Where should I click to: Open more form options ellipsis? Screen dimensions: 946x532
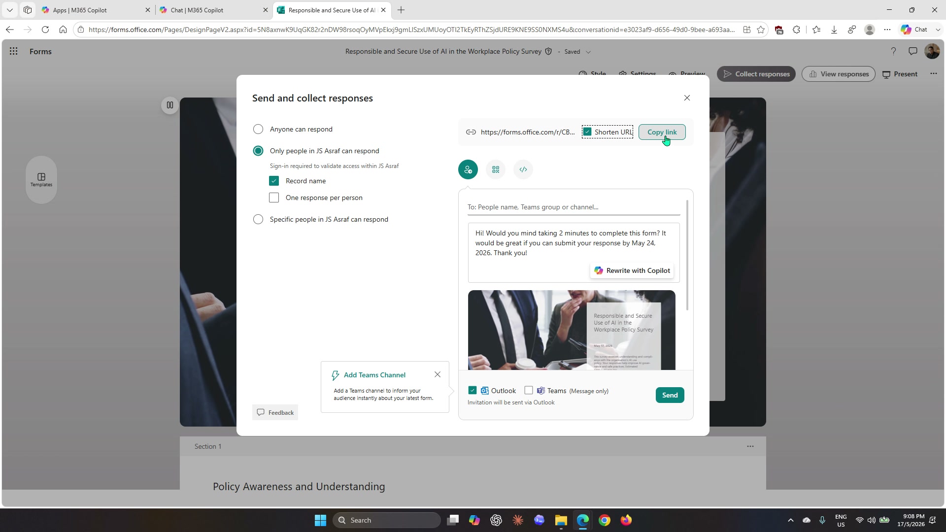coord(933,74)
